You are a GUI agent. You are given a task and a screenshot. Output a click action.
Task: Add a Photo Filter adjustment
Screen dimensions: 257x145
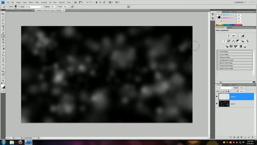243,41
